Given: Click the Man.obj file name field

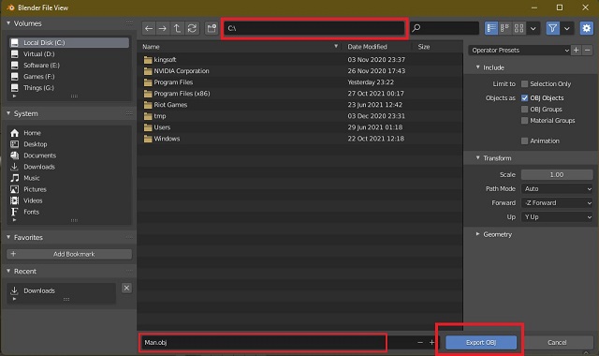Looking at the screenshot, I should [264, 342].
